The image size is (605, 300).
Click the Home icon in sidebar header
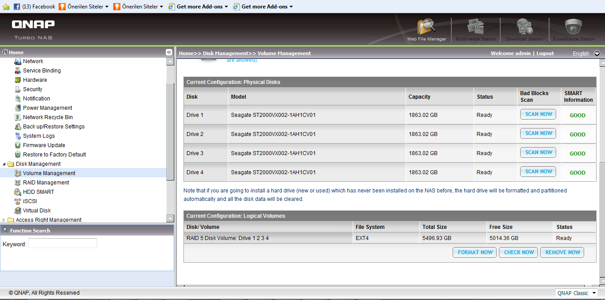[5, 52]
